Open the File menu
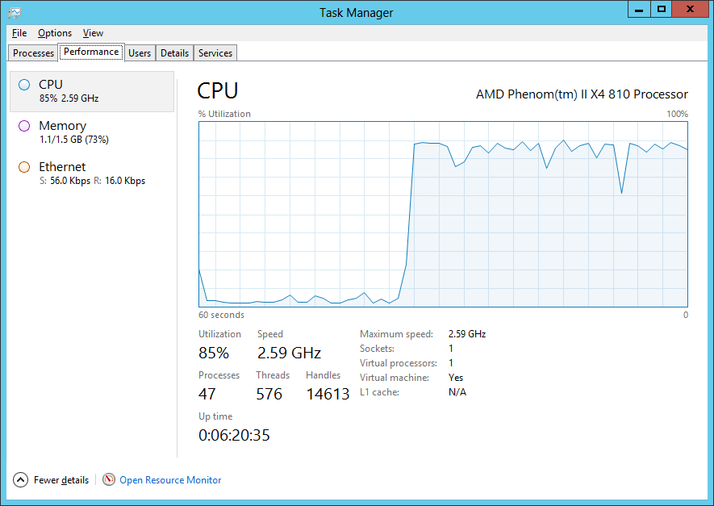Viewport: 714px width, 506px height. coord(19,33)
